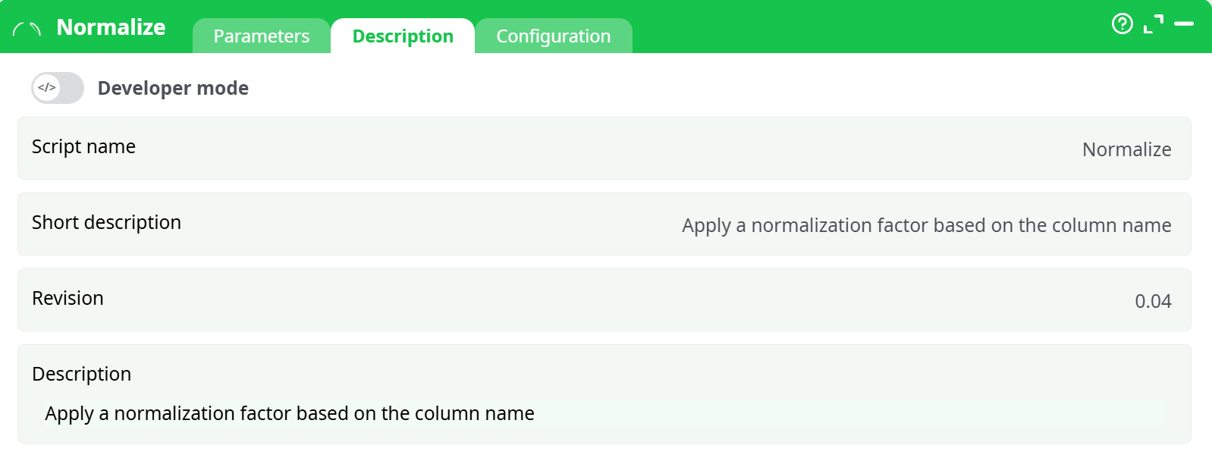1212x461 pixels.
Task: Switch to the Parameters tab
Action: point(262,36)
